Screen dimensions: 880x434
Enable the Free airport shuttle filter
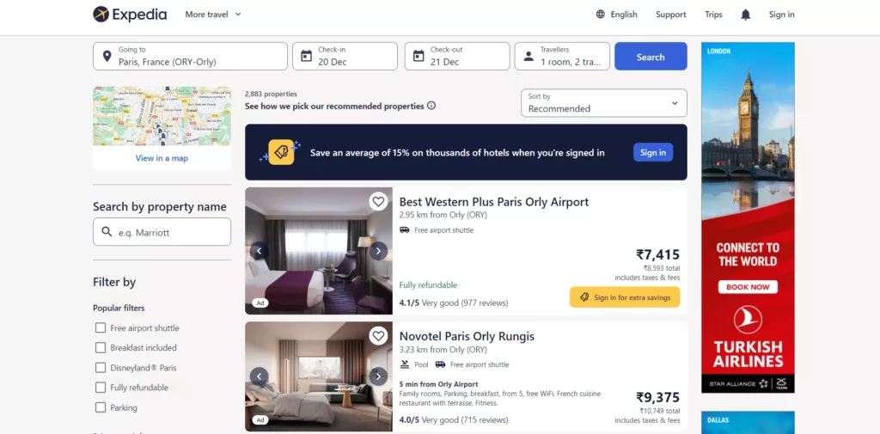[x=101, y=328]
